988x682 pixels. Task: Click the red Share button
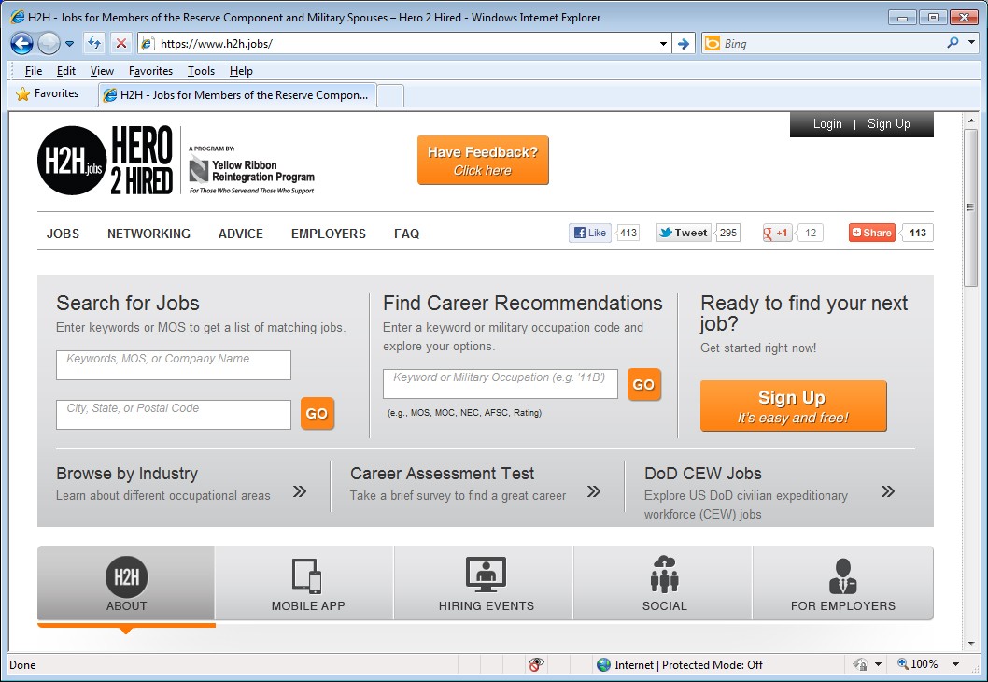[872, 233]
